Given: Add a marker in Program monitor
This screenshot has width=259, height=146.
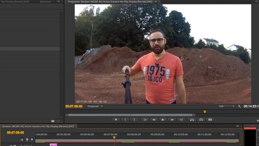Looking at the screenshot, I should click(x=116, y=120).
